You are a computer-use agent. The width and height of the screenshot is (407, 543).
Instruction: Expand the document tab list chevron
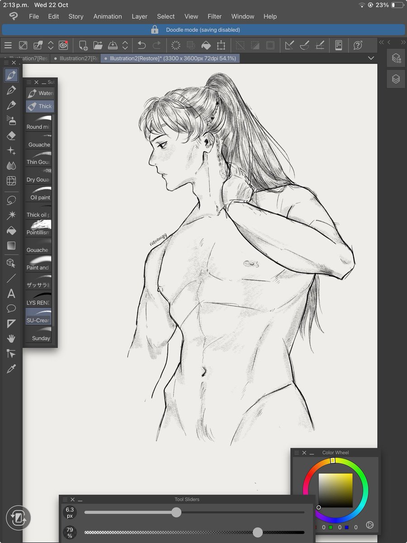coord(371,58)
